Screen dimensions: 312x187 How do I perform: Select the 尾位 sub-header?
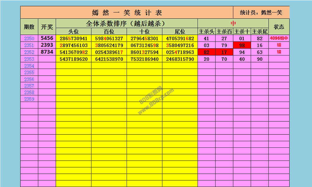[x=180, y=31]
